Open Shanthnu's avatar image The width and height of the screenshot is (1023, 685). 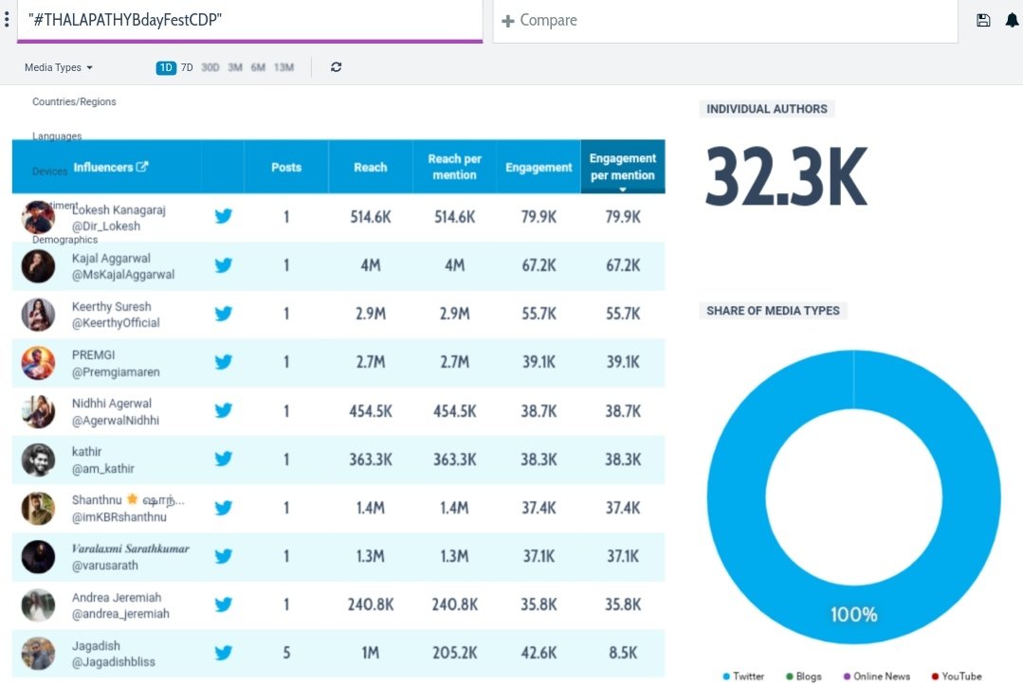pos(38,508)
